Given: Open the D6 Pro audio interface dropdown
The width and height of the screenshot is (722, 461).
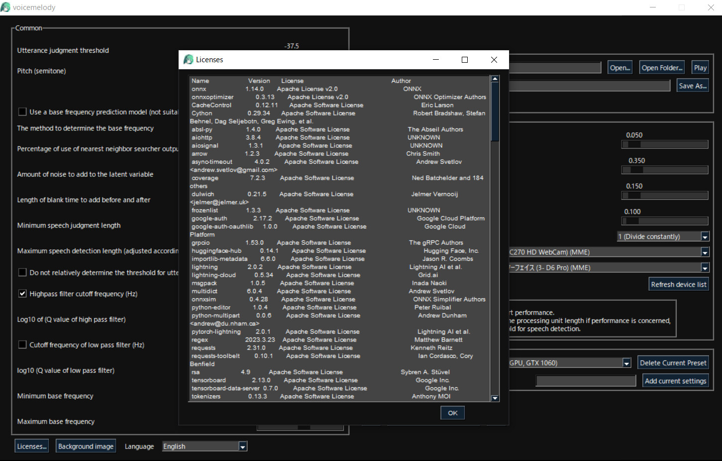Looking at the screenshot, I should (x=705, y=267).
